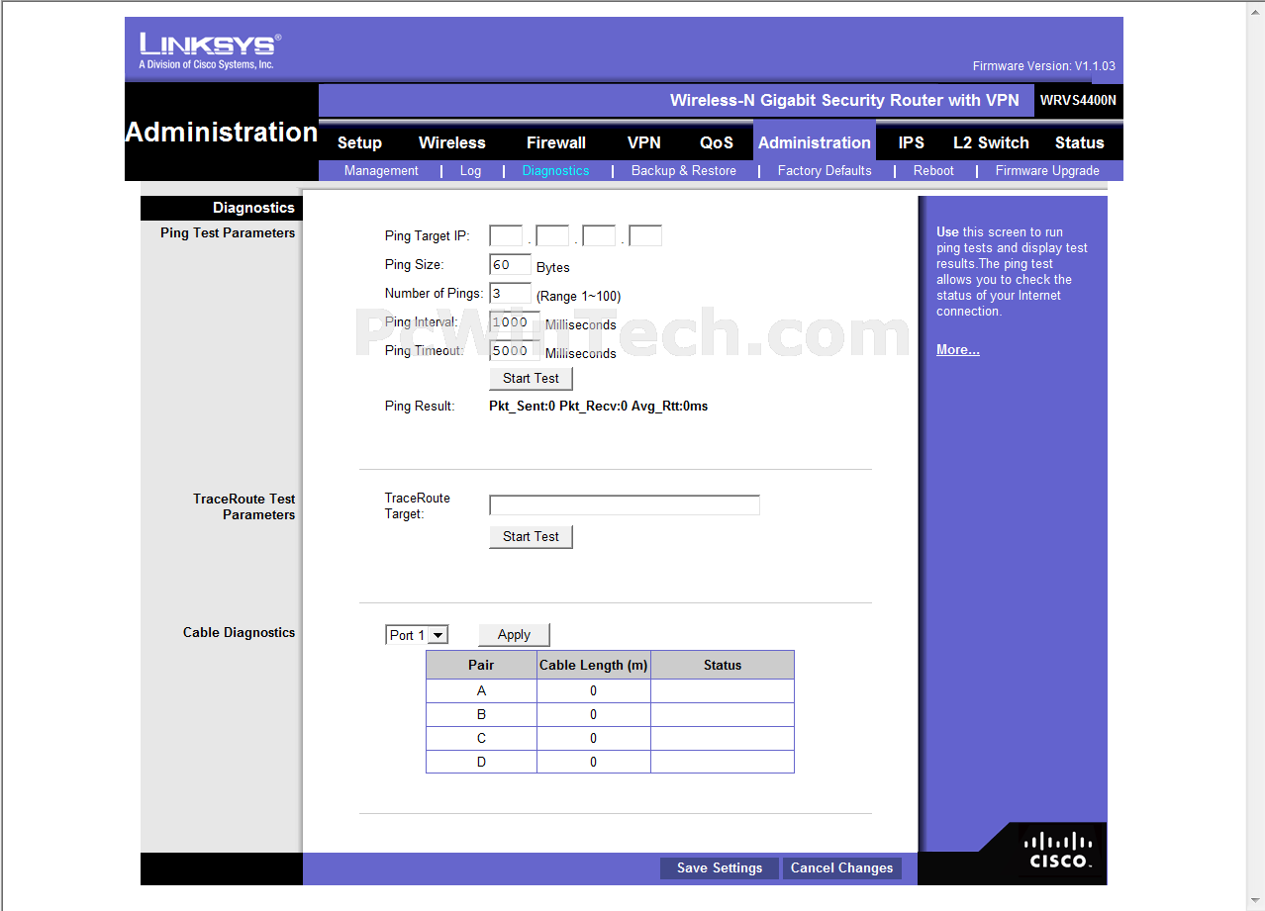Open the QoS tab
The width and height of the screenshot is (1265, 911).
717,142
